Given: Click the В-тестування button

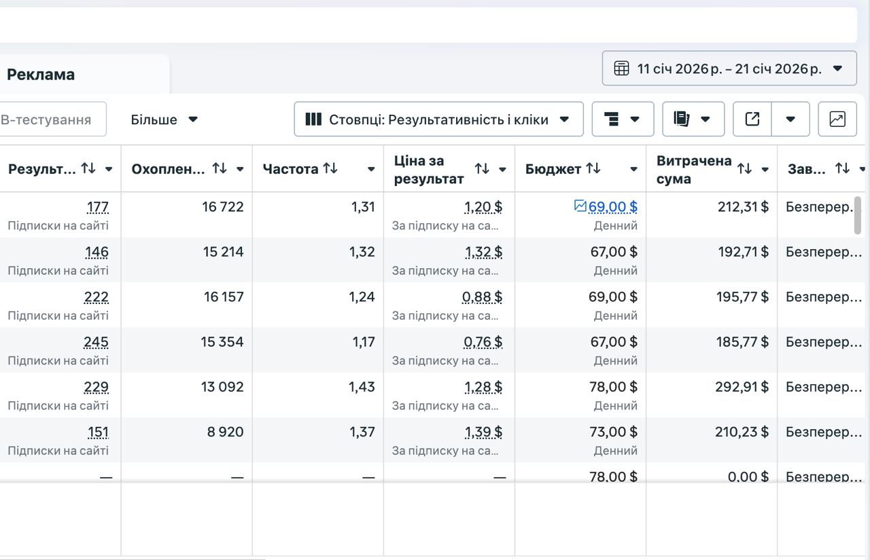Looking at the screenshot, I should [x=53, y=119].
